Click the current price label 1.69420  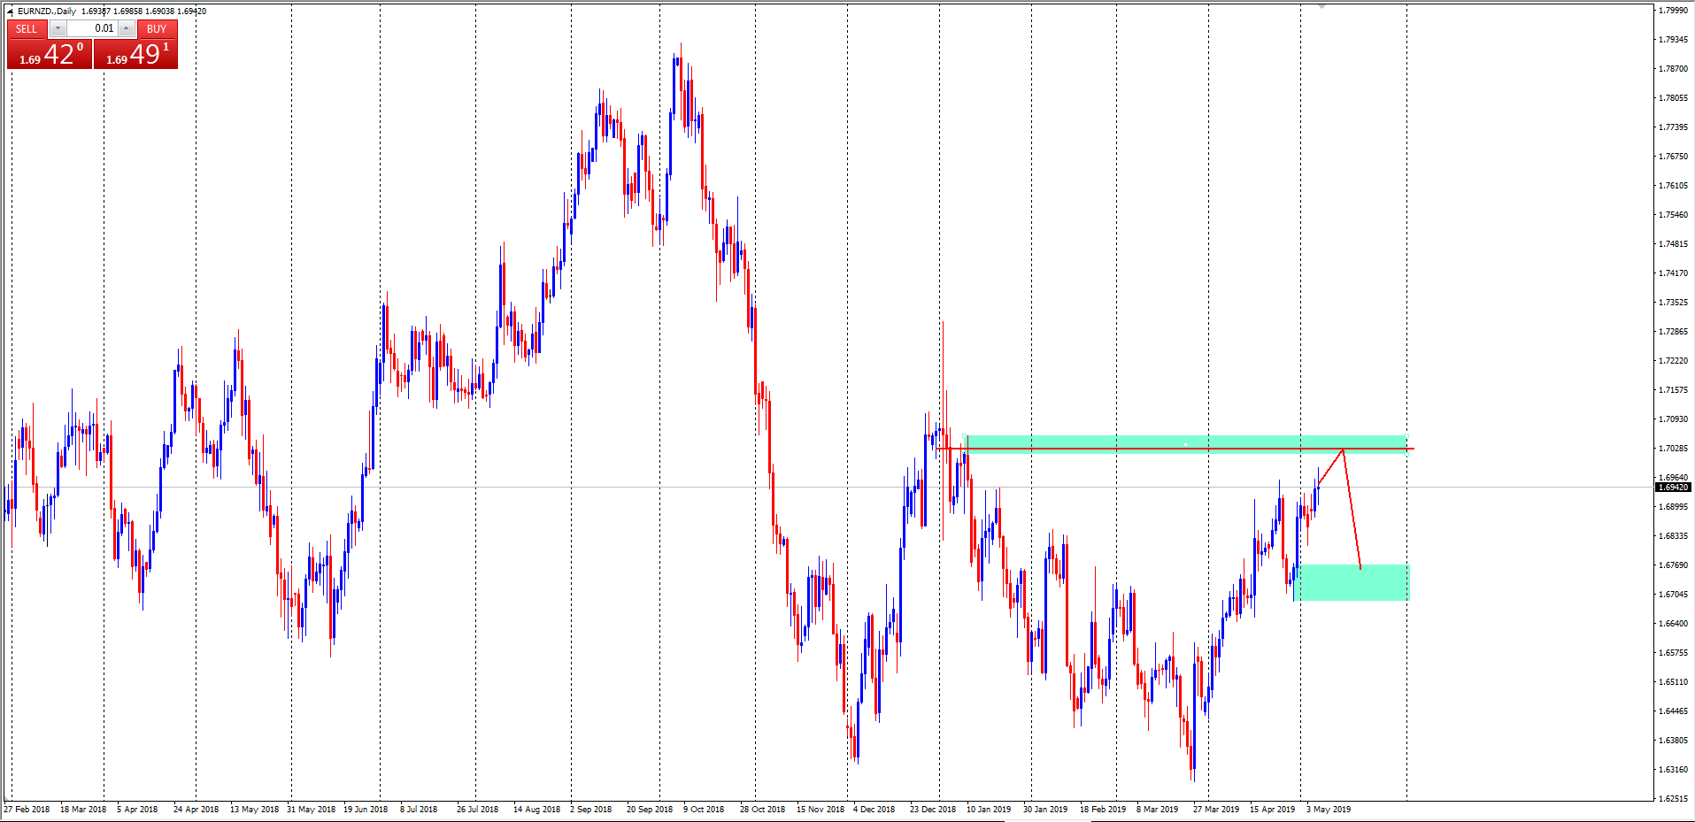[1673, 488]
